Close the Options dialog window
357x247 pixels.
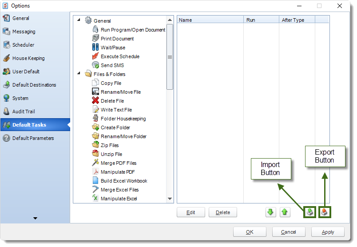(x=340, y=6)
